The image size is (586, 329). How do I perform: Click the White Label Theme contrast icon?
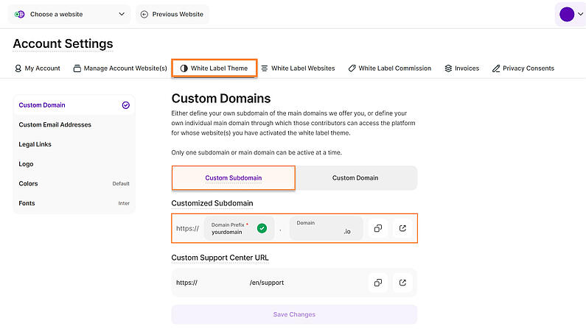184,68
